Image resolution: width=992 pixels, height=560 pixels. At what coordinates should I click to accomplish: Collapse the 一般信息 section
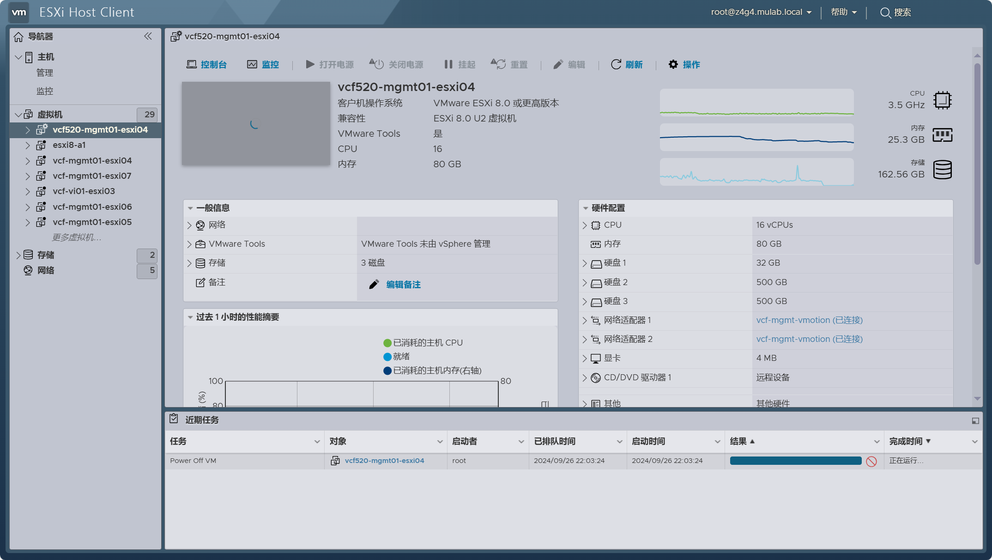pos(190,208)
